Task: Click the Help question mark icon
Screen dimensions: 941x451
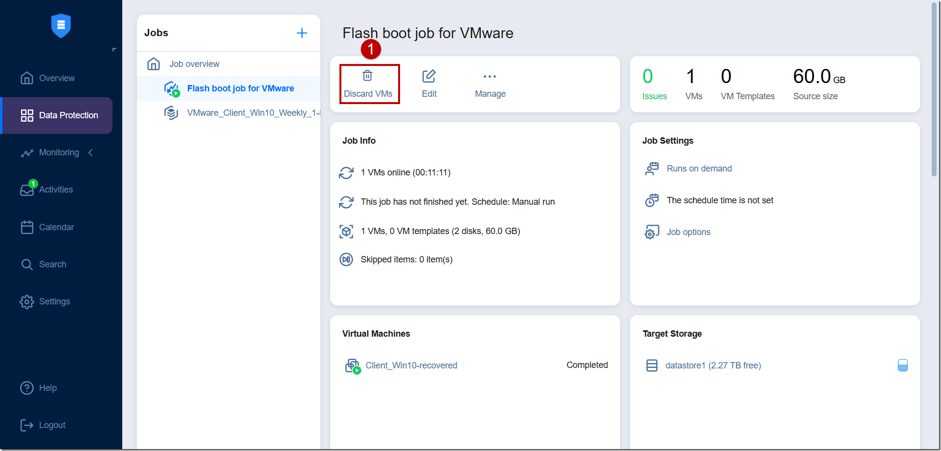Action: (x=27, y=388)
